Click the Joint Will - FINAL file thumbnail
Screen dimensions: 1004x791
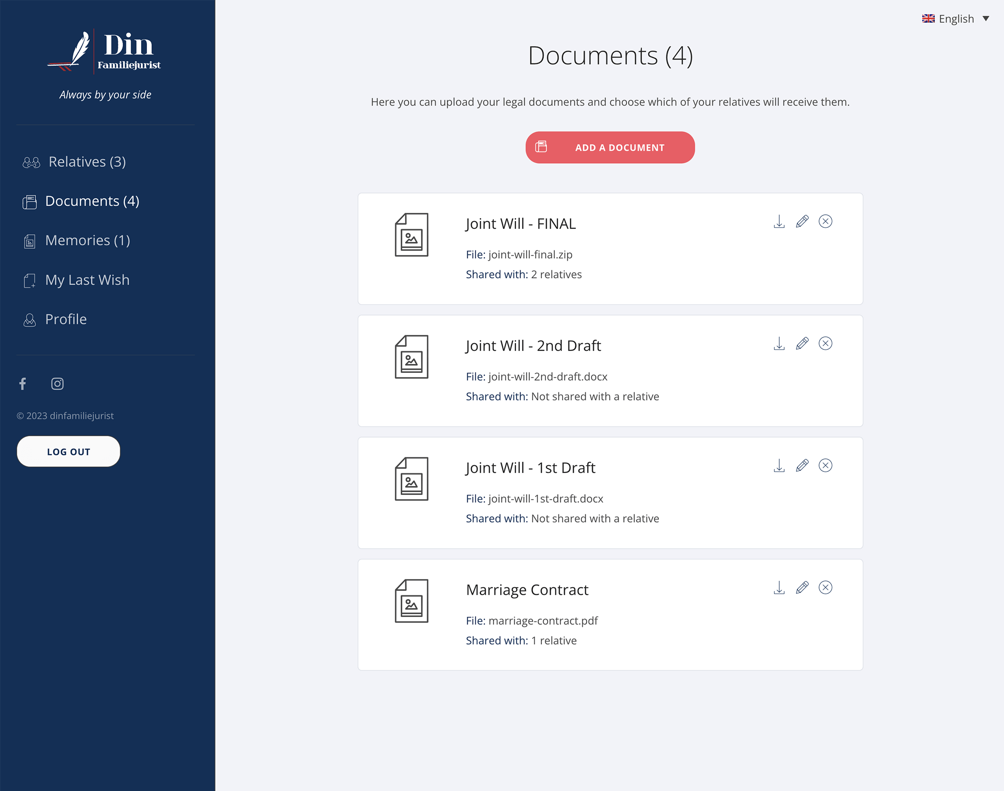(x=412, y=235)
